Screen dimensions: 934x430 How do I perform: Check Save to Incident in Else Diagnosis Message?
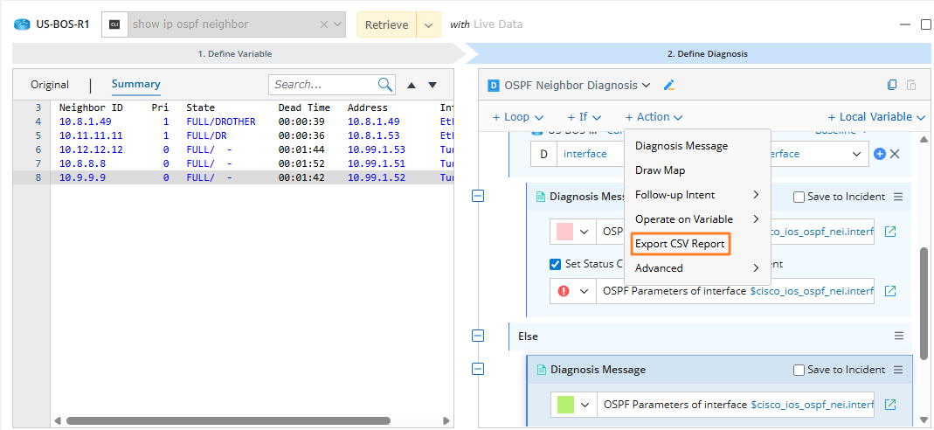pyautogui.click(x=799, y=370)
